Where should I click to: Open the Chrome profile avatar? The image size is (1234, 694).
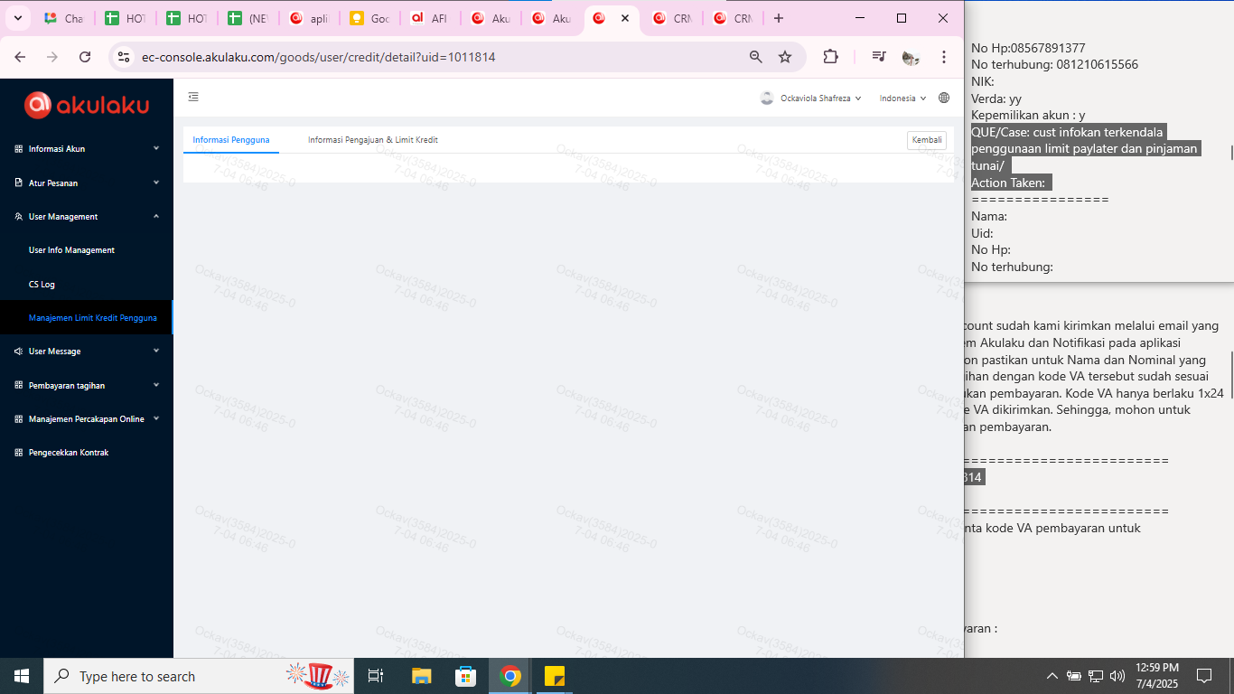pyautogui.click(x=911, y=57)
